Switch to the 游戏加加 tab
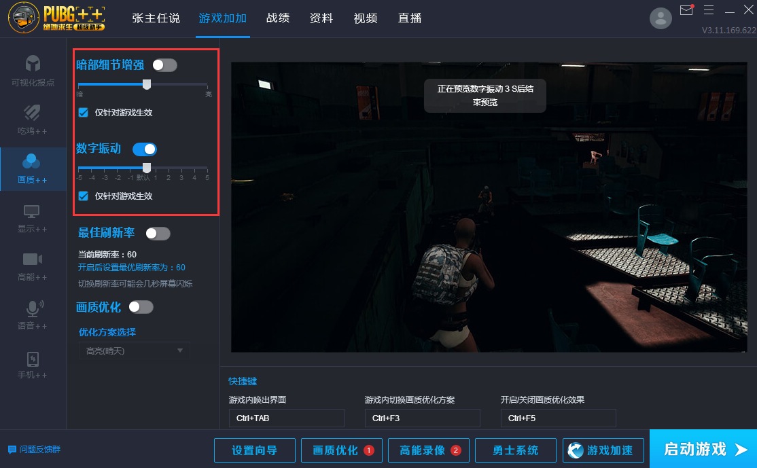This screenshot has width=757, height=468. click(x=223, y=18)
